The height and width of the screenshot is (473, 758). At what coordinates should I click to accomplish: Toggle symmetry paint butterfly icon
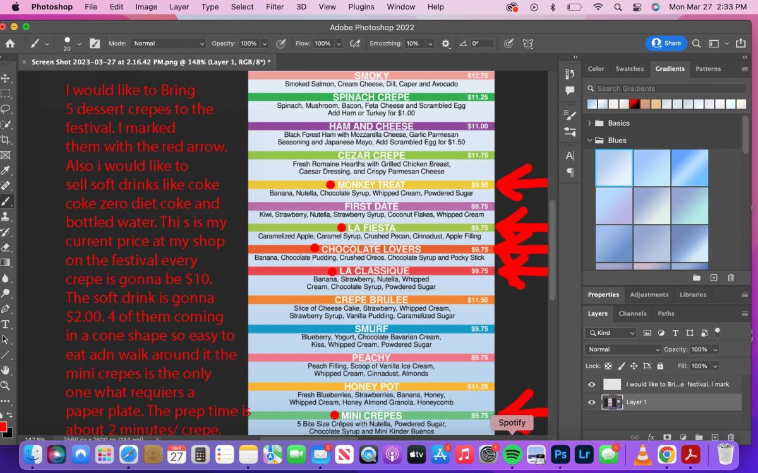527,44
